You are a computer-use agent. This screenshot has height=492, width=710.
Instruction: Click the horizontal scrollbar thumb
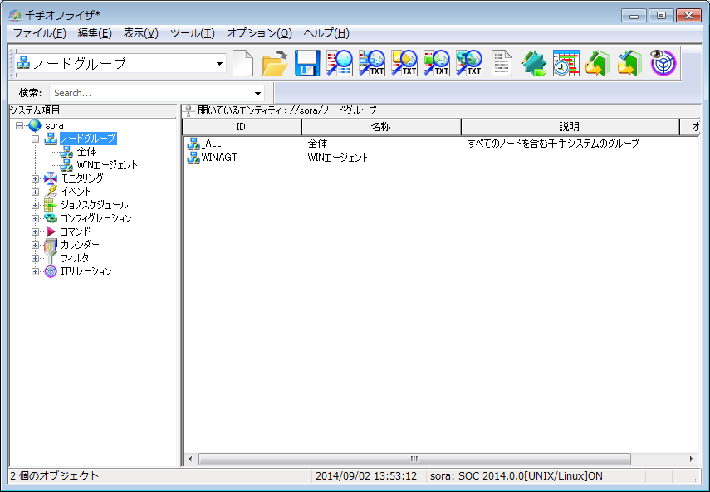click(x=414, y=459)
